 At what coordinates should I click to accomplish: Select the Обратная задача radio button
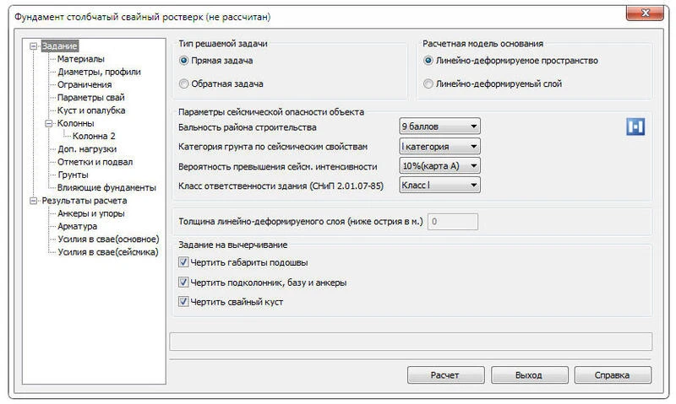[185, 84]
